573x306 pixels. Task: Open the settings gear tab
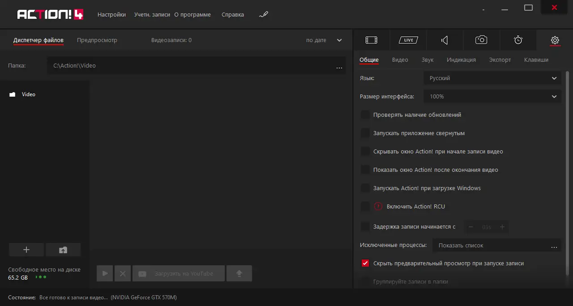point(555,40)
